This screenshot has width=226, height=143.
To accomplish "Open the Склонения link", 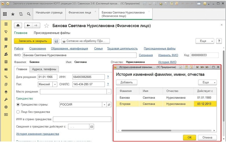I will [x=146, y=55].
